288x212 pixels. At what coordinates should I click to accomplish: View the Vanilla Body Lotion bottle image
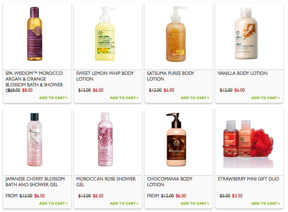pos(246,33)
